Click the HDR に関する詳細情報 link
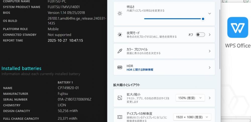This screenshot has height=122, width=251. coord(140,70)
